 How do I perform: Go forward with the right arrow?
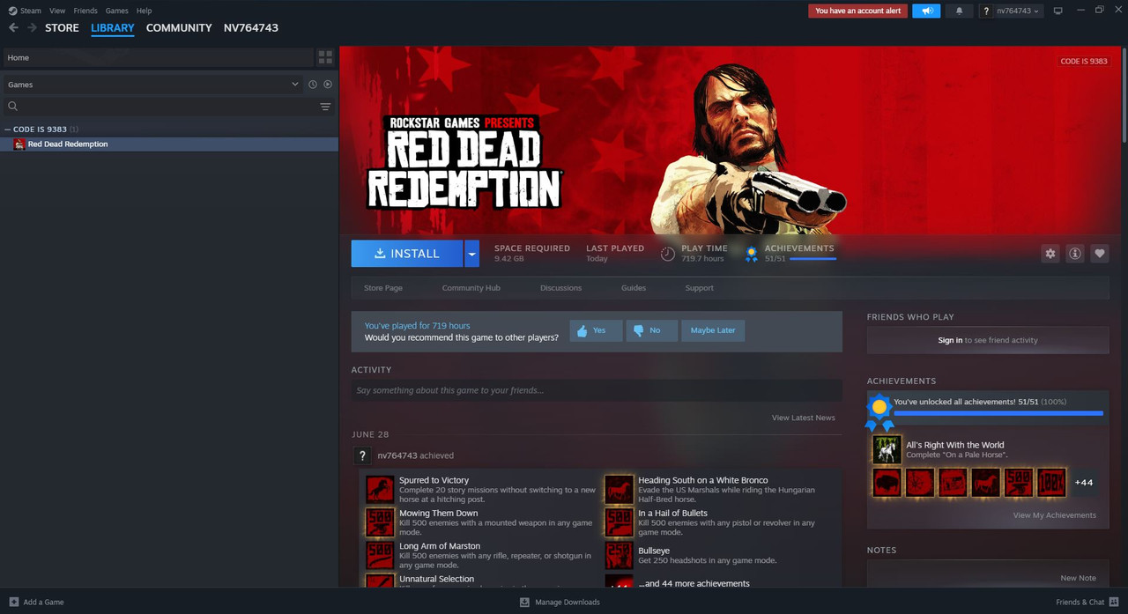32,28
